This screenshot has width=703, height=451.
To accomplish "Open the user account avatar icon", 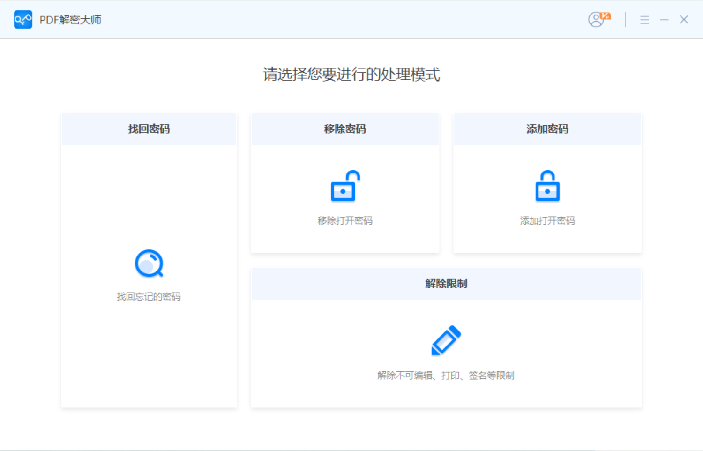I will click(595, 20).
